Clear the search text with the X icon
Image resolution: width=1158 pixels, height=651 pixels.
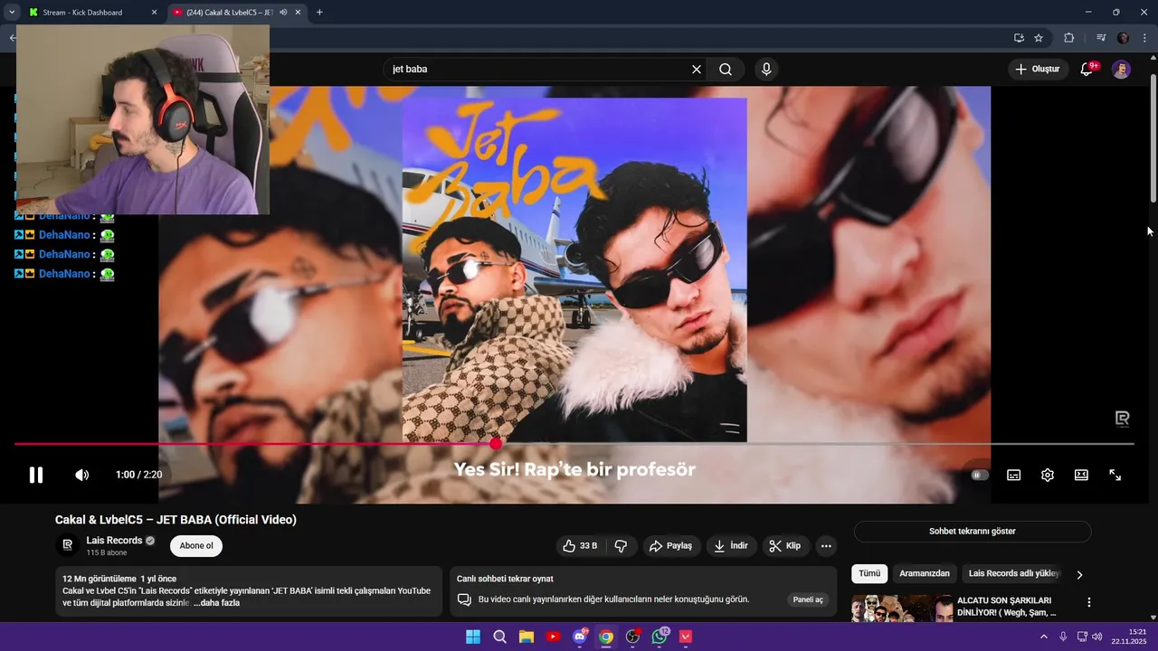(697, 69)
